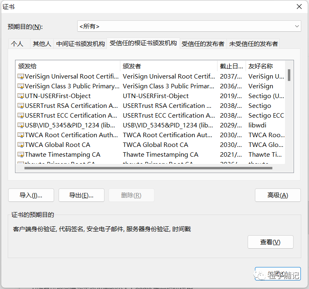Select row text TWCA Root Certification Auth...
This screenshot has height=289, width=309.
pyautogui.click(x=71, y=135)
